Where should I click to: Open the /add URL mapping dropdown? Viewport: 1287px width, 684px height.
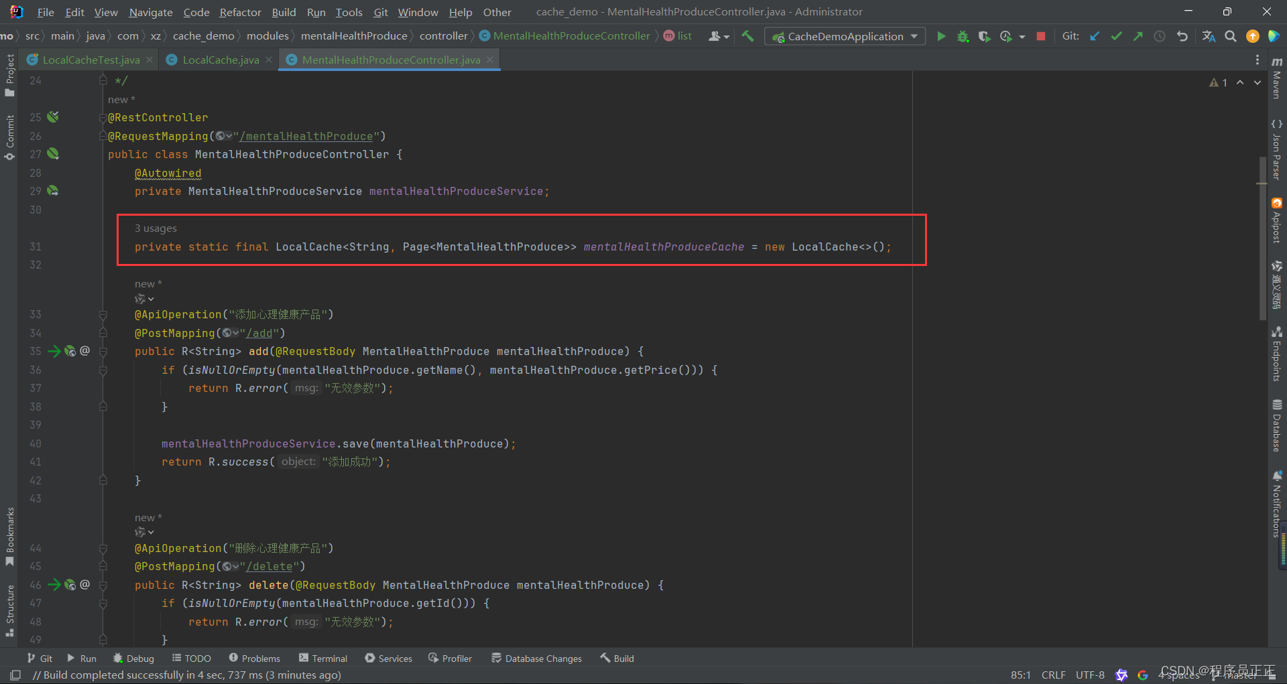point(231,333)
